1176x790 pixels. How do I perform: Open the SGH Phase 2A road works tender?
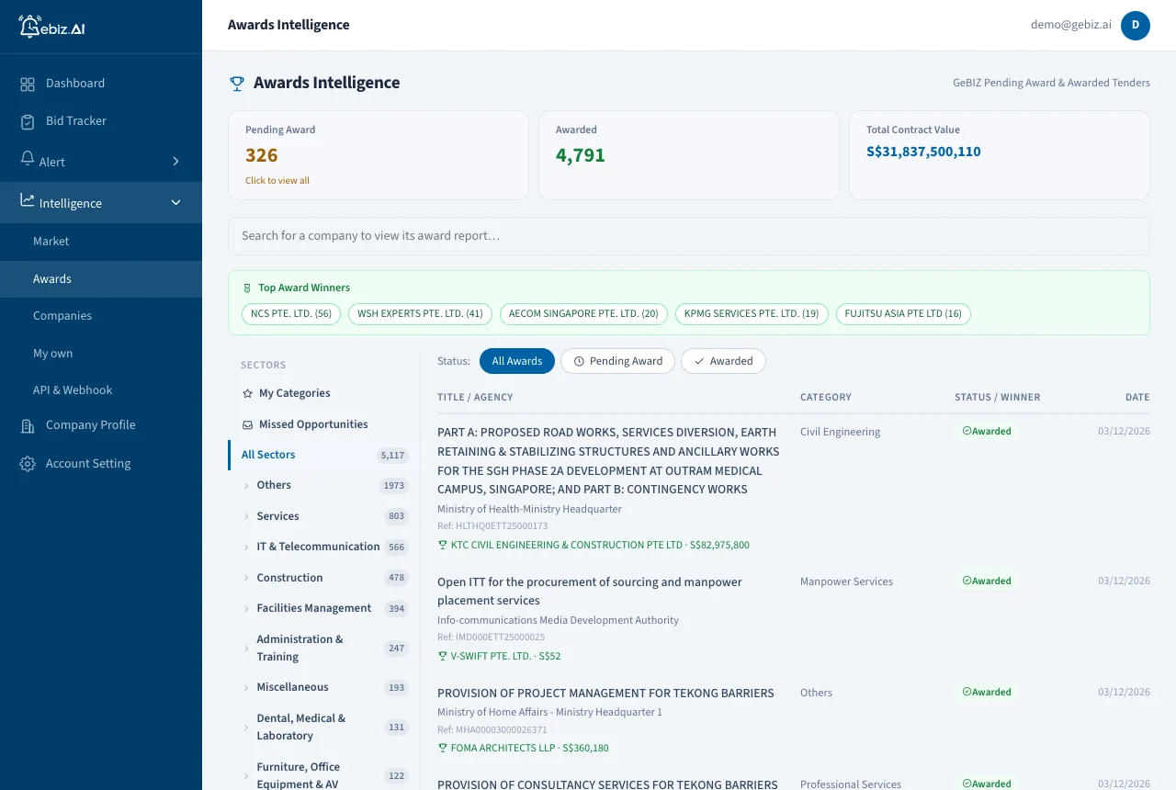608,461
